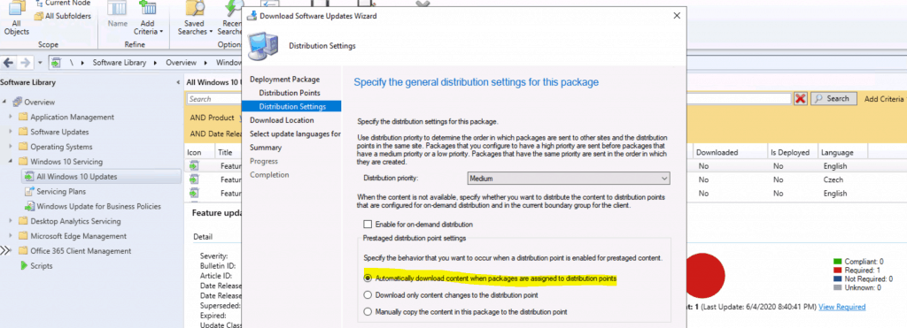Go to Distribution Settings wizard step
This screenshot has width=907, height=328.
click(x=292, y=106)
